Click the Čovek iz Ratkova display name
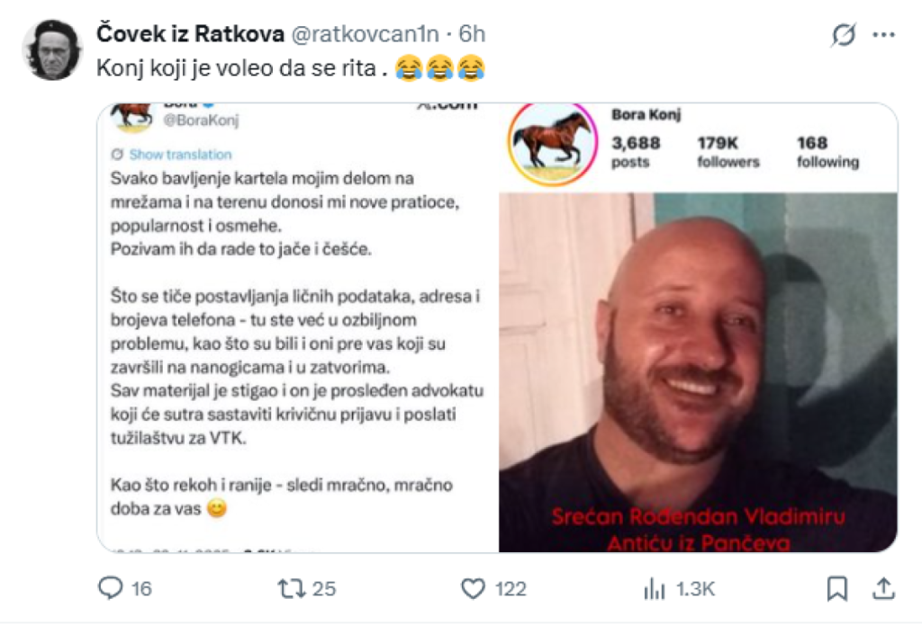The image size is (922, 625). (190, 33)
